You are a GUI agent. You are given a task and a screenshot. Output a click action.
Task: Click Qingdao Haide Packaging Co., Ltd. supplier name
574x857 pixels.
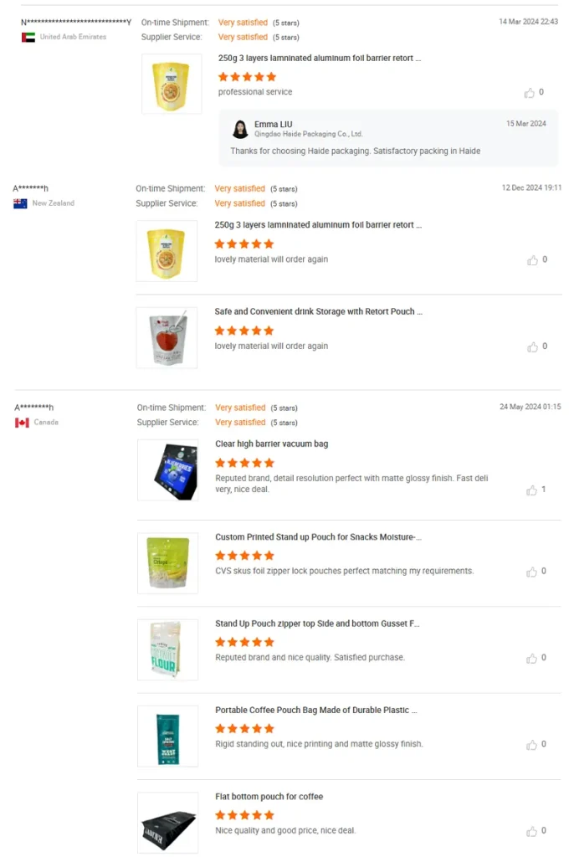pos(308,134)
